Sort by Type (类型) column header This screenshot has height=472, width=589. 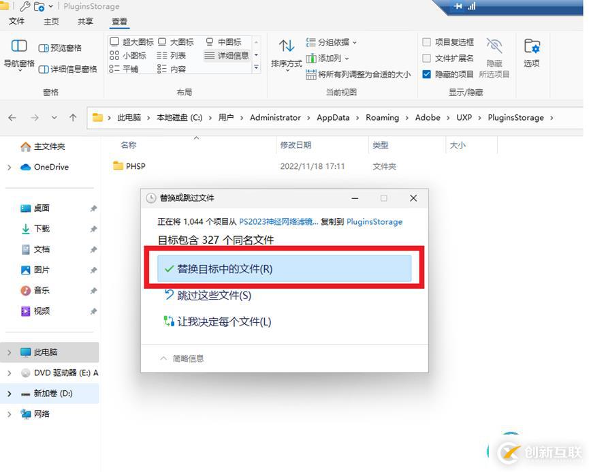pos(380,145)
